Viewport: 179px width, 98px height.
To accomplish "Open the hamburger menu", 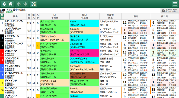I will (175, 4).
